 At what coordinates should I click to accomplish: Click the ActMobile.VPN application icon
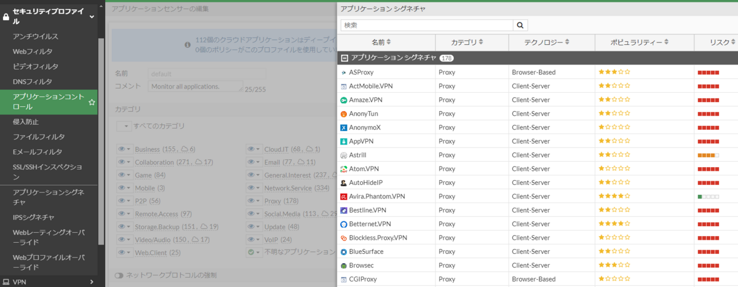pos(344,86)
